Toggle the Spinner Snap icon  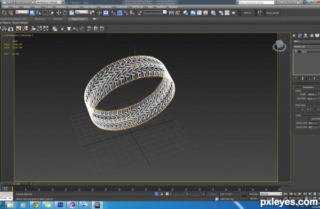(x=132, y=13)
